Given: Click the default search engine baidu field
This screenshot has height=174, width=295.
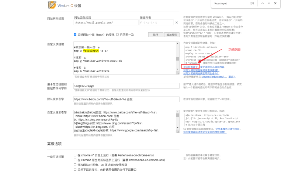Looking at the screenshot, I should tap(126, 99).
